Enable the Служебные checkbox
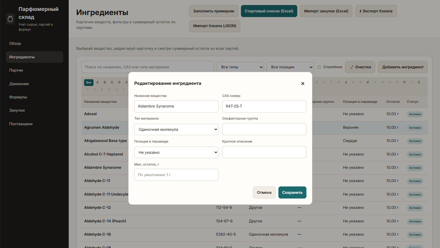Image resolution: width=440 pixels, height=248 pixels. [319, 67]
